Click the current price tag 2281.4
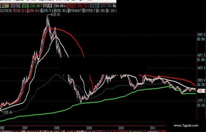The image size is (206, 132). [x=201, y=91]
